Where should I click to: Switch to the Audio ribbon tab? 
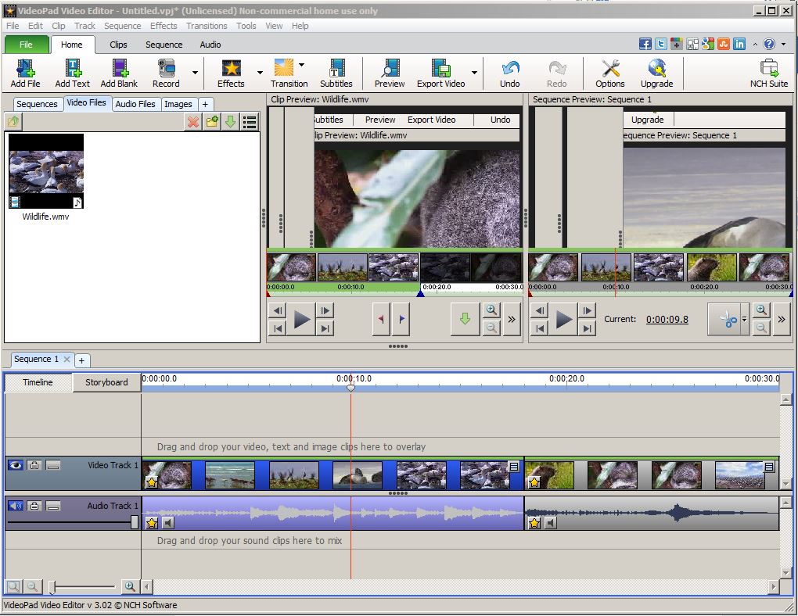[210, 45]
